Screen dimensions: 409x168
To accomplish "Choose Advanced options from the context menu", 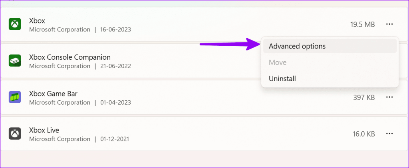I will coord(297,46).
